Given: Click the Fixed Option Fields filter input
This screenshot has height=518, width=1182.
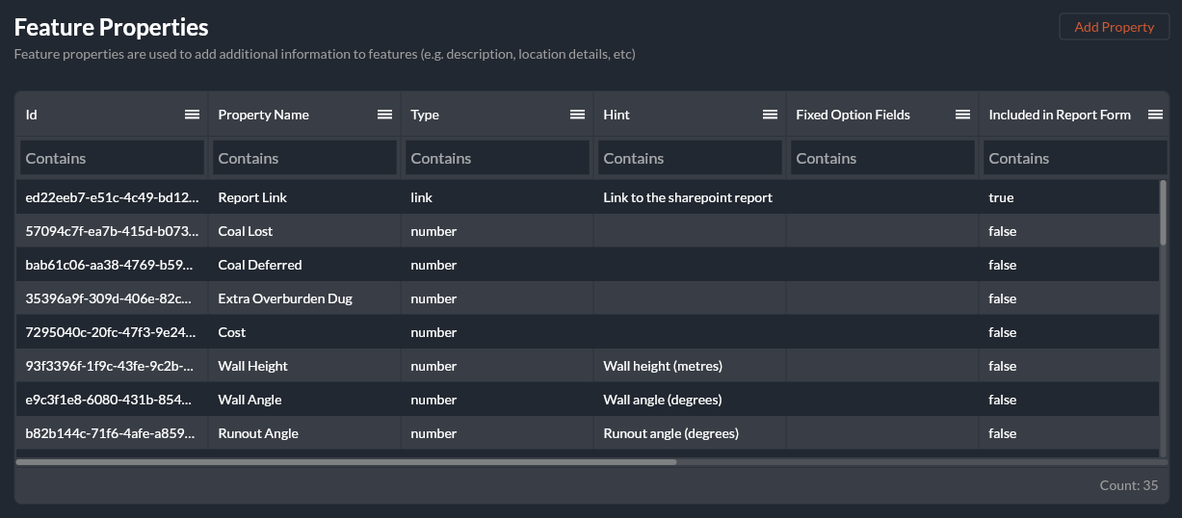Looking at the screenshot, I should [x=882, y=158].
